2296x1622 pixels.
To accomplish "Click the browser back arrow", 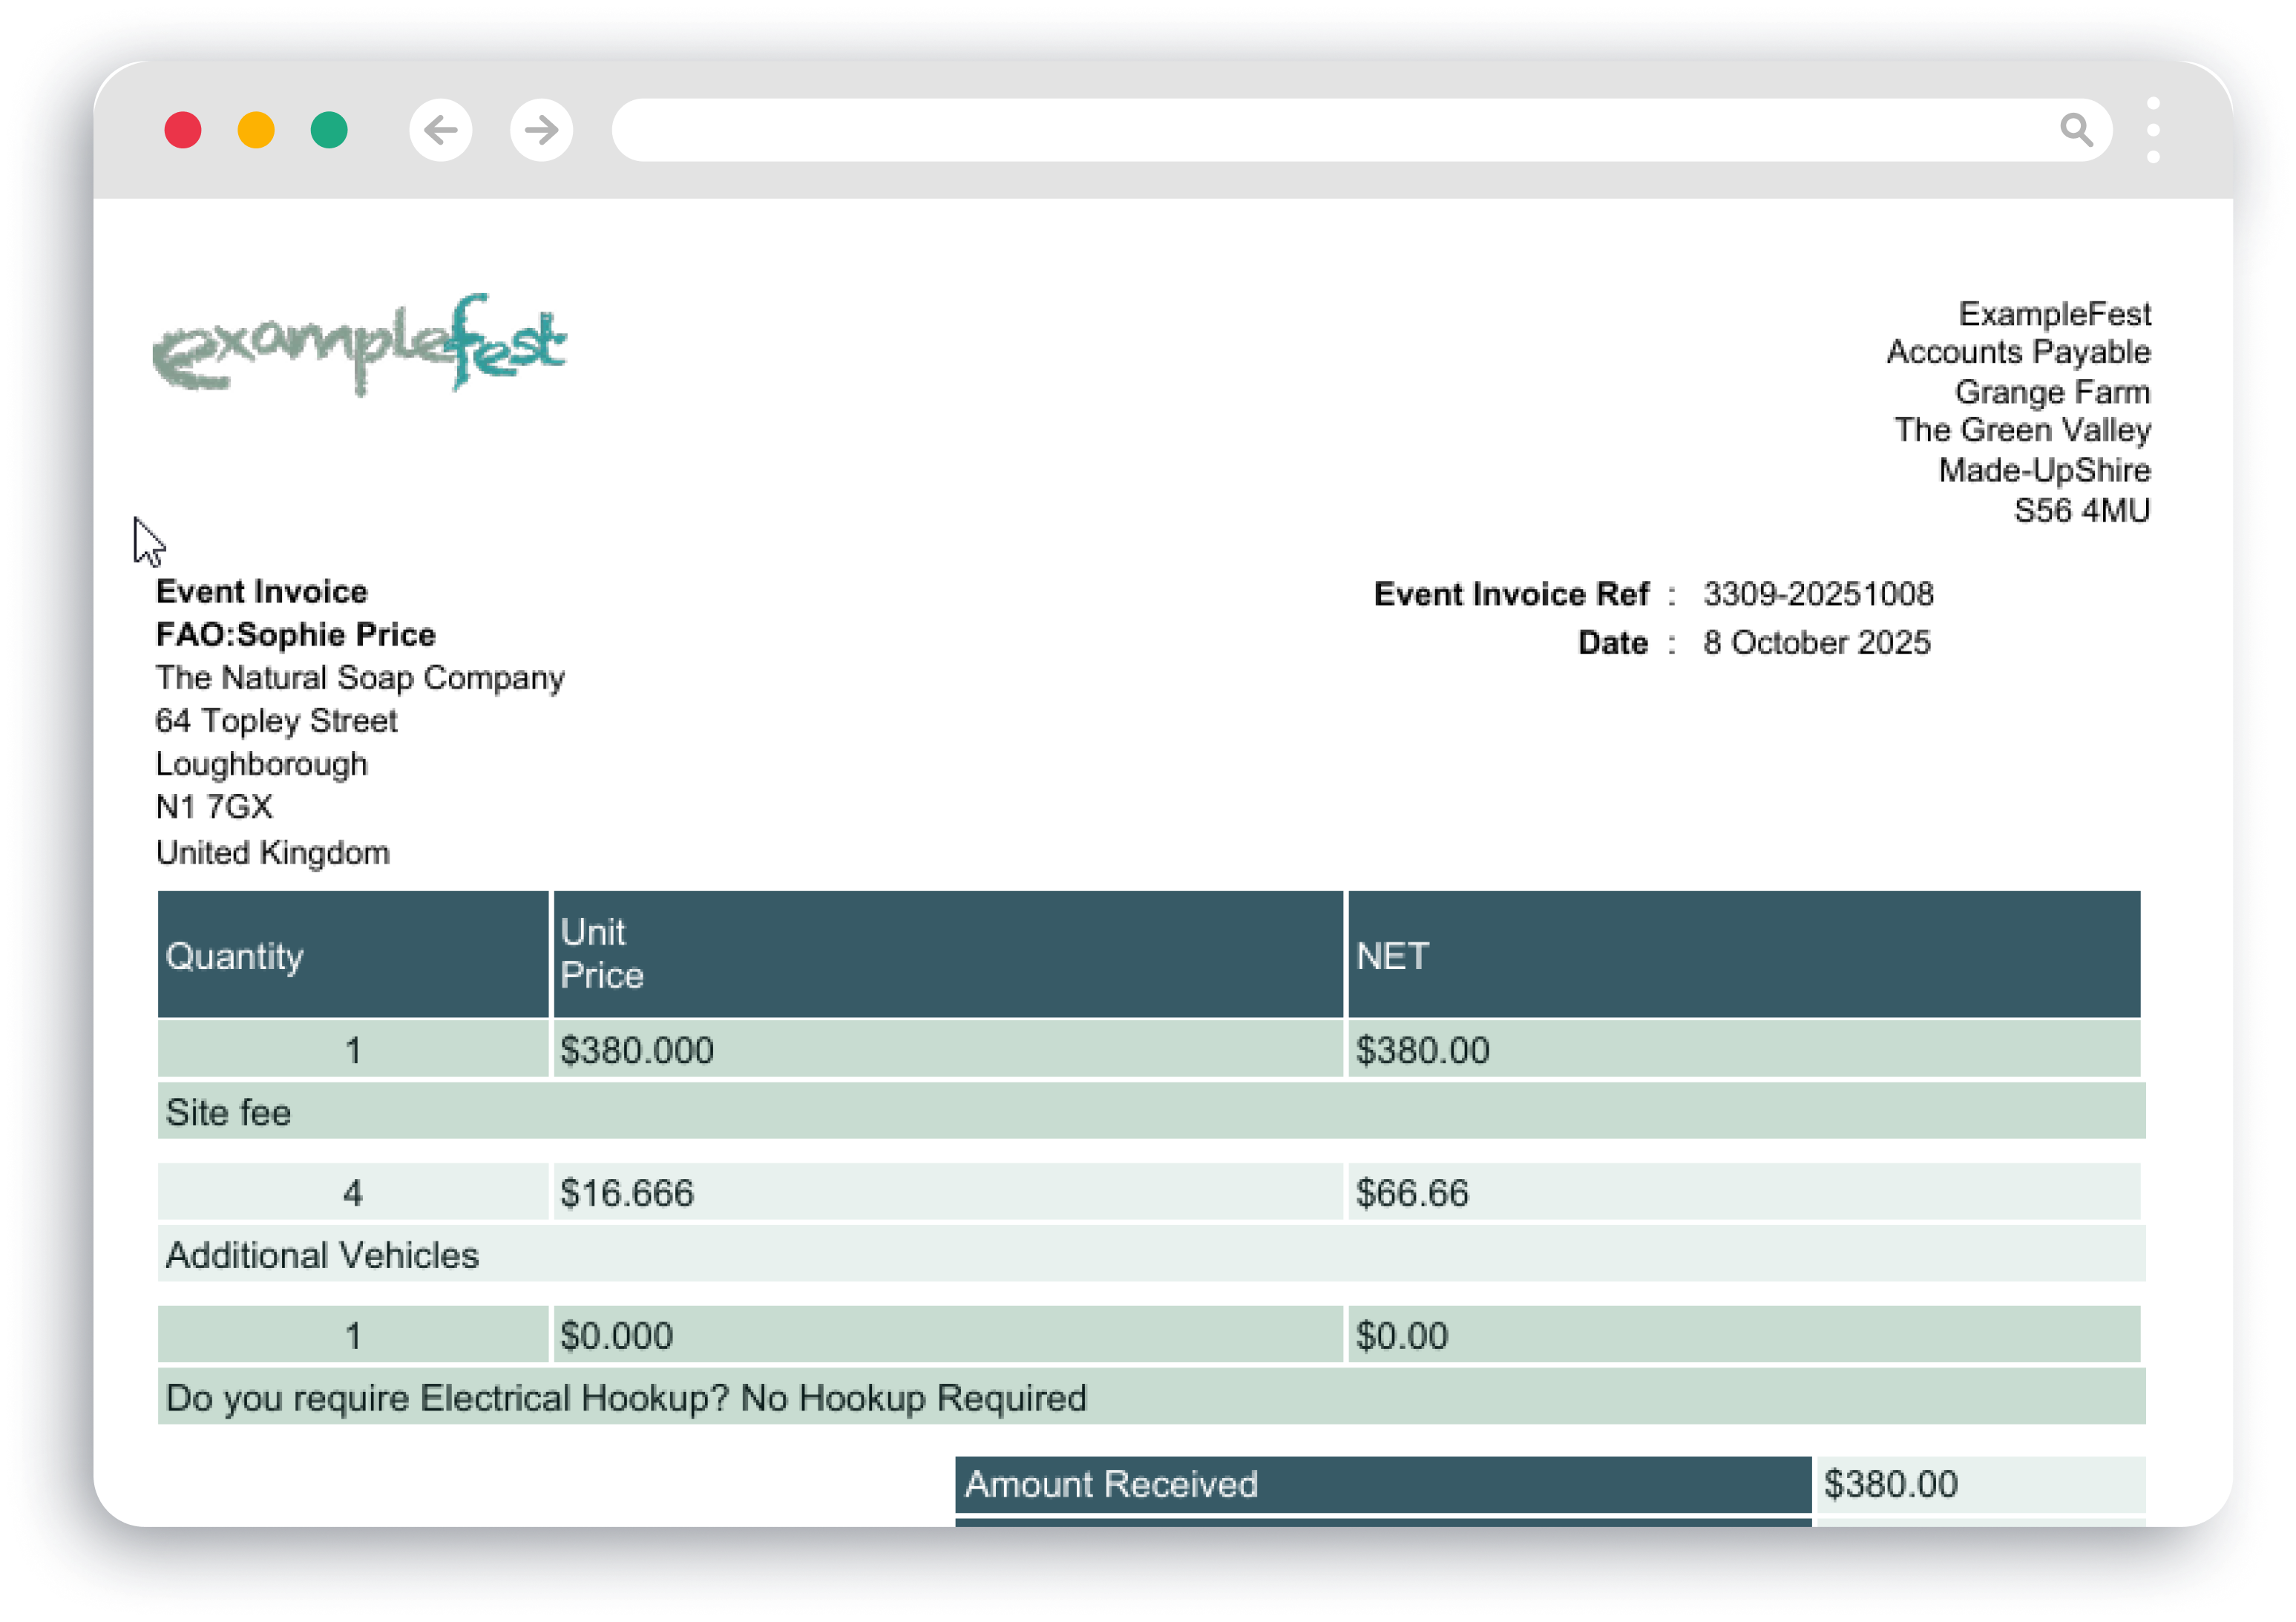I will tap(440, 130).
